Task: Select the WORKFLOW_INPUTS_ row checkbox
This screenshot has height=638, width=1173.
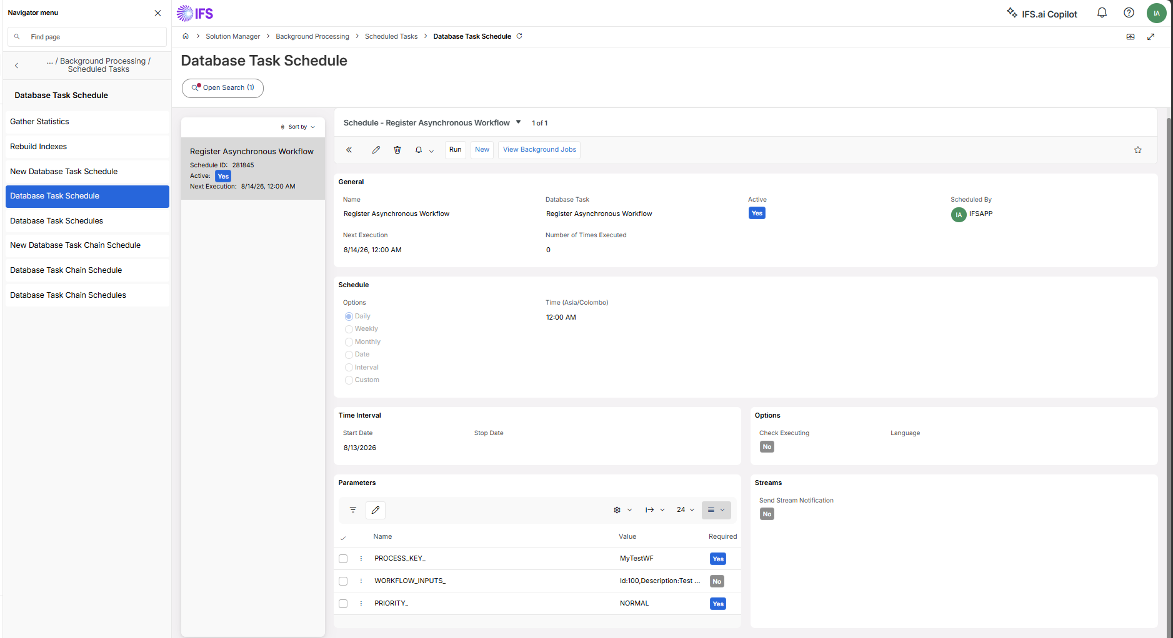Action: click(x=343, y=581)
